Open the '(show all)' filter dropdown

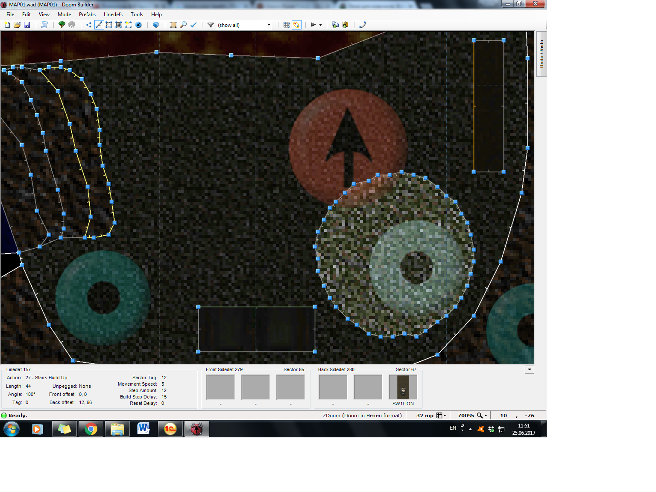click(244, 25)
